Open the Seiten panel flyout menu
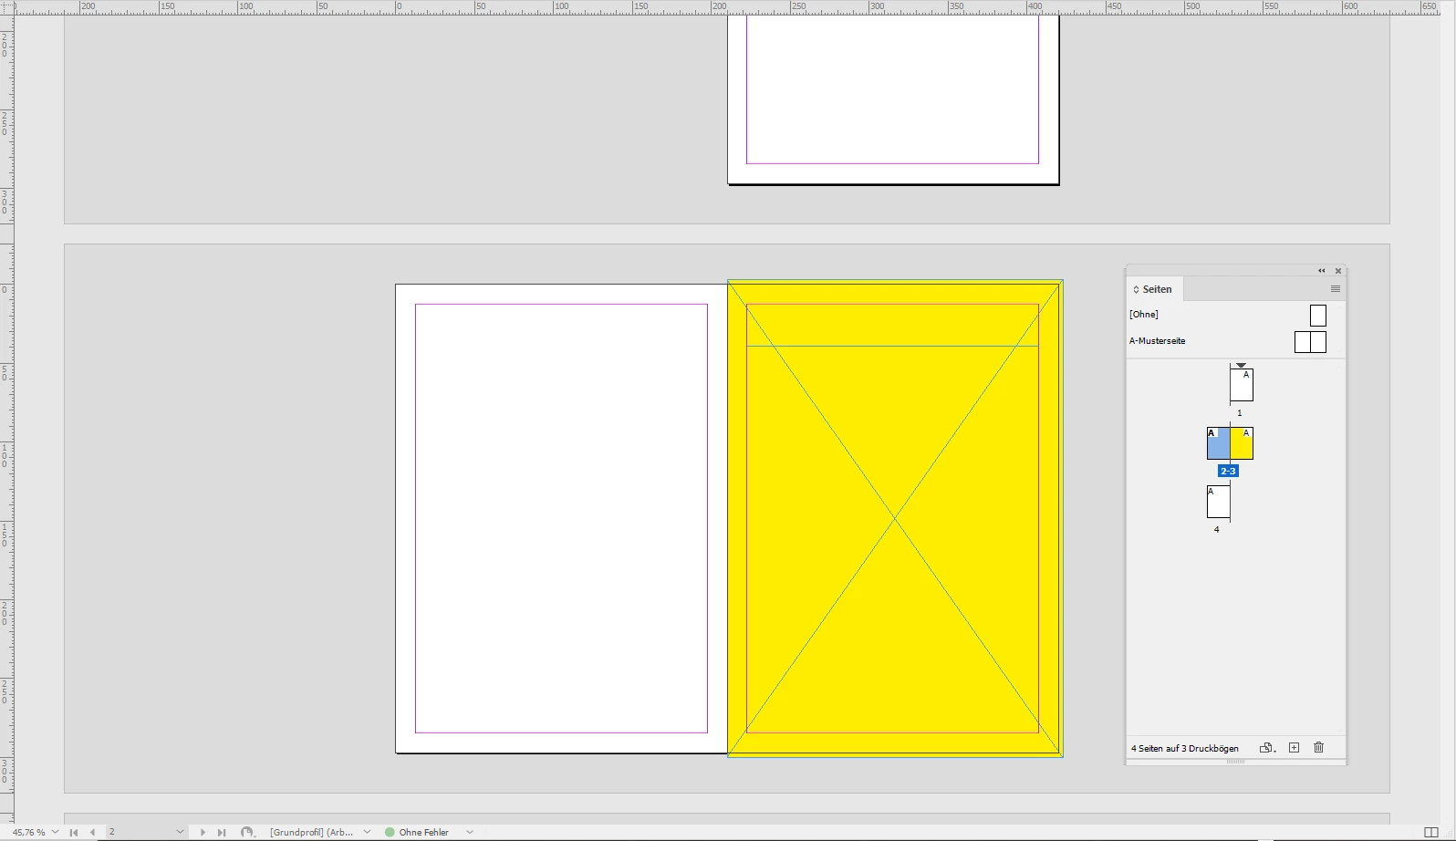Image resolution: width=1456 pixels, height=841 pixels. 1336,289
